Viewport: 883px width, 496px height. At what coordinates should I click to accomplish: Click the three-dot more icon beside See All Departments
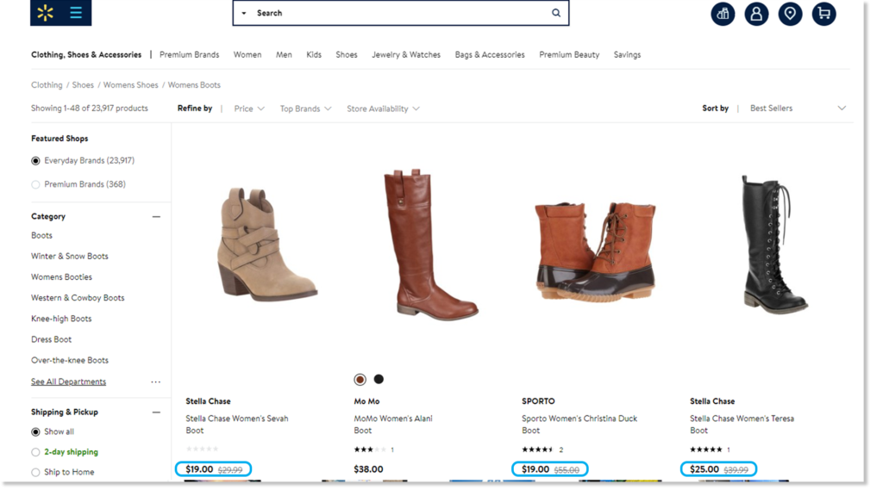(156, 381)
